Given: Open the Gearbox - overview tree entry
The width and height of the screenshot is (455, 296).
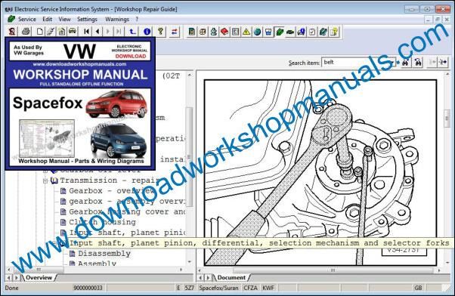Looking at the screenshot, I should click(112, 191).
